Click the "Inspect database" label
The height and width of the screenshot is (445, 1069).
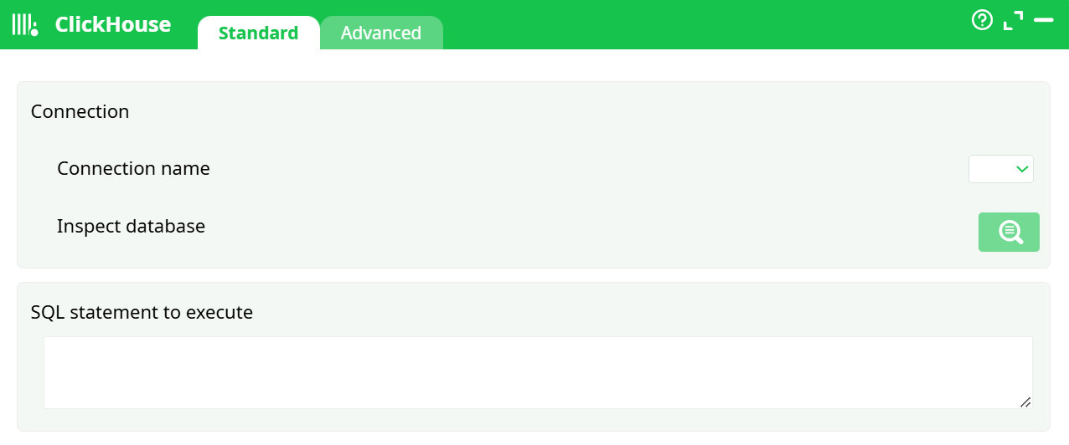coord(131,226)
